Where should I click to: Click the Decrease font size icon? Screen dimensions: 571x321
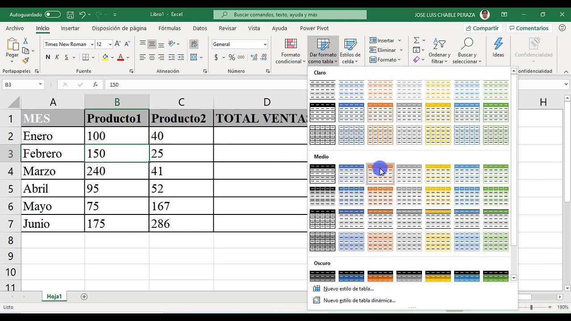127,44
